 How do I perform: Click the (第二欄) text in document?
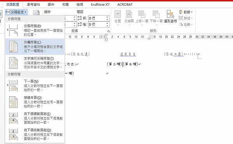pyautogui.click(x=114, y=64)
